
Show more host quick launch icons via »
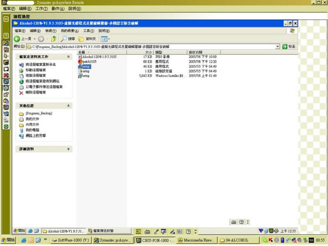pos(45,239)
